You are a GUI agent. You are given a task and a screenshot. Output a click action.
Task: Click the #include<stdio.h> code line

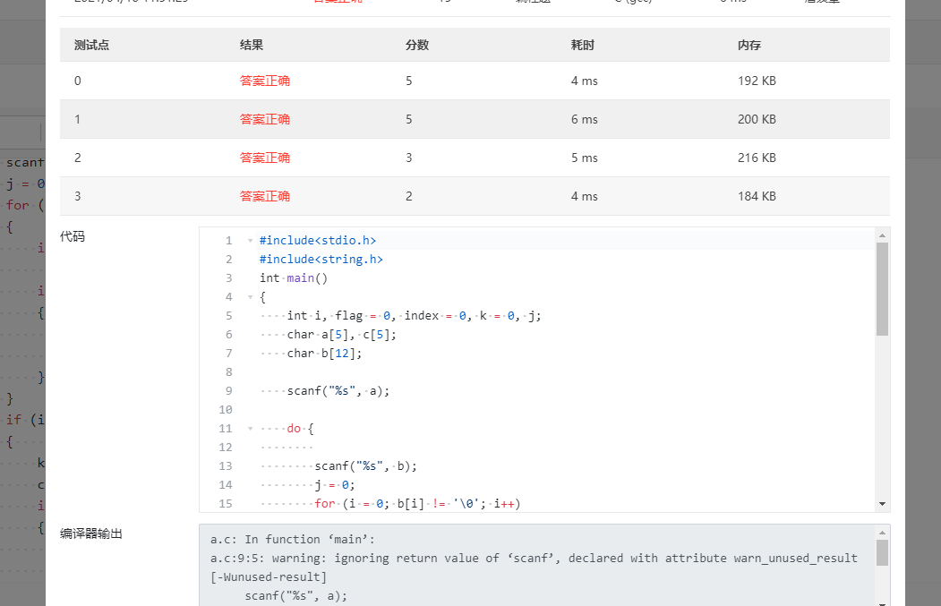click(318, 241)
